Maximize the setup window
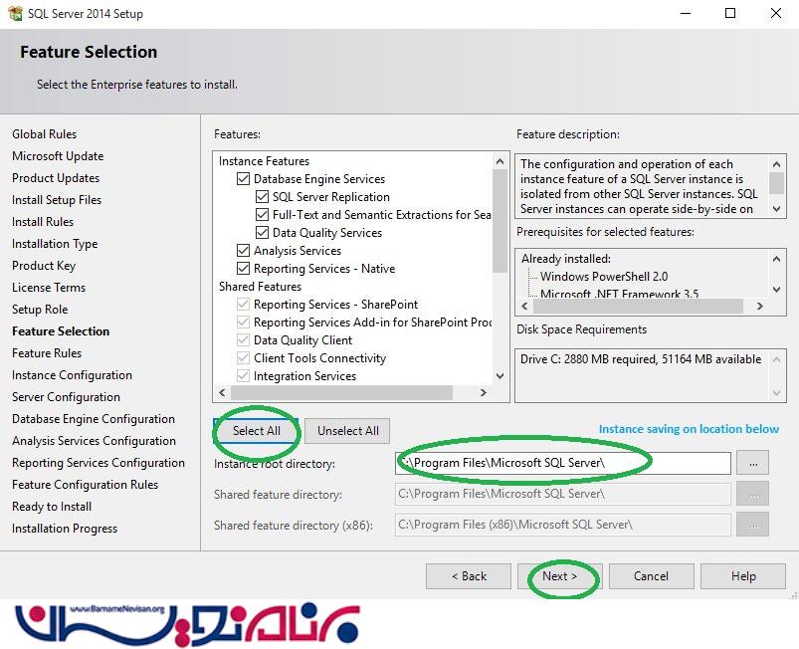799x649 pixels. [x=730, y=13]
